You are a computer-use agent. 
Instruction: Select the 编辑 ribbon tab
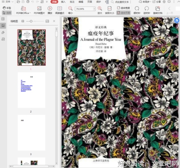tap(81, 2)
